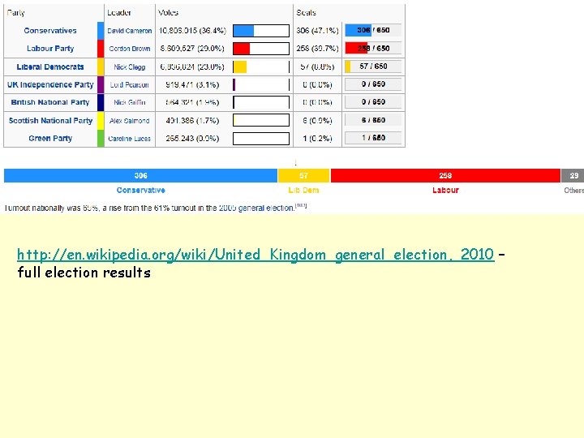
Task: Click the BNP dark blue color swatch
Action: tap(101, 102)
